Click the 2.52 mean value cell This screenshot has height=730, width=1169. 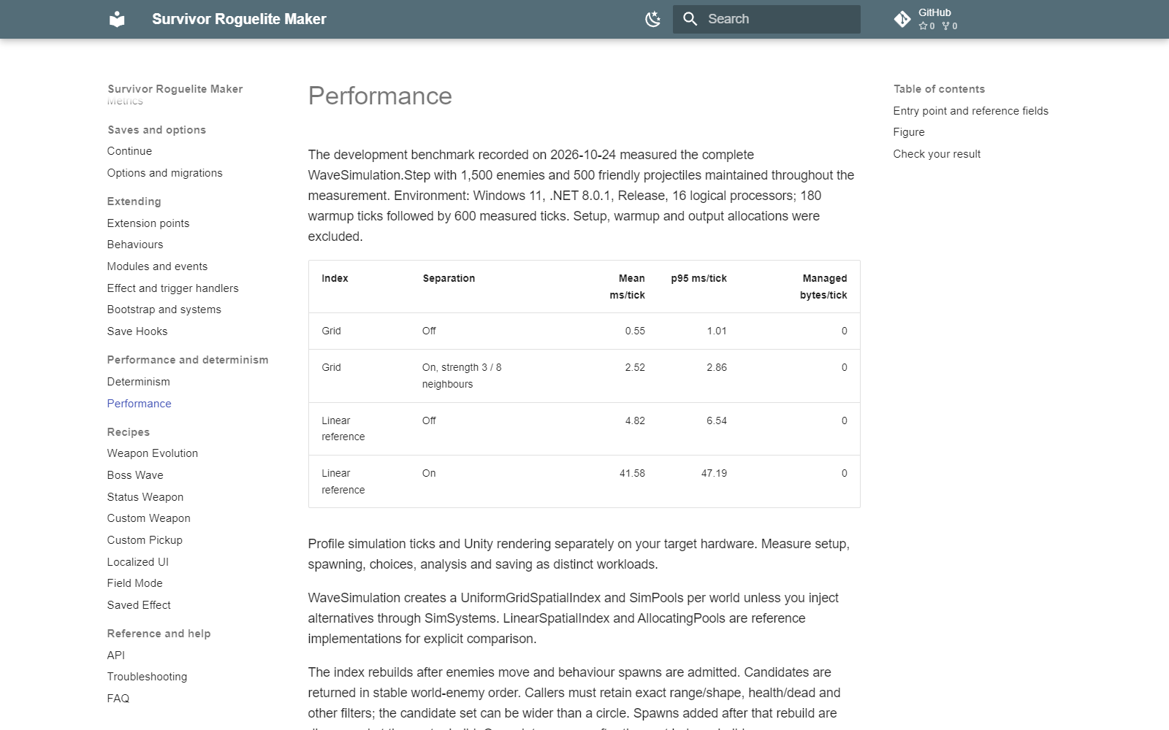point(635,367)
